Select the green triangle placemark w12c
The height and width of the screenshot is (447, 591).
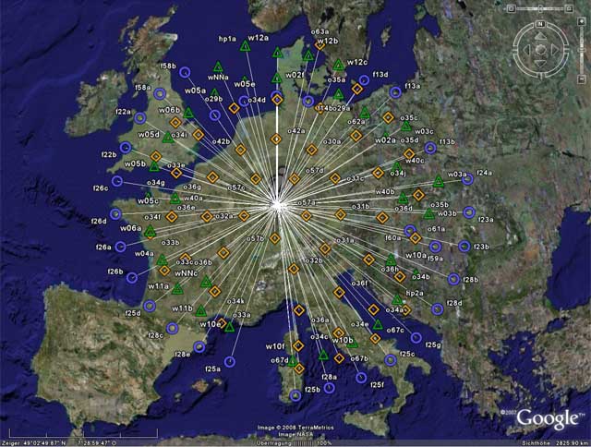[338, 65]
